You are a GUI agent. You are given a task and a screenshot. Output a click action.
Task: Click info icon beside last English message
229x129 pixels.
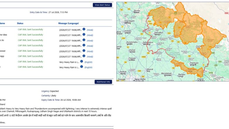[82, 67]
